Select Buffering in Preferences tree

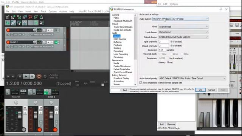click(118, 42)
